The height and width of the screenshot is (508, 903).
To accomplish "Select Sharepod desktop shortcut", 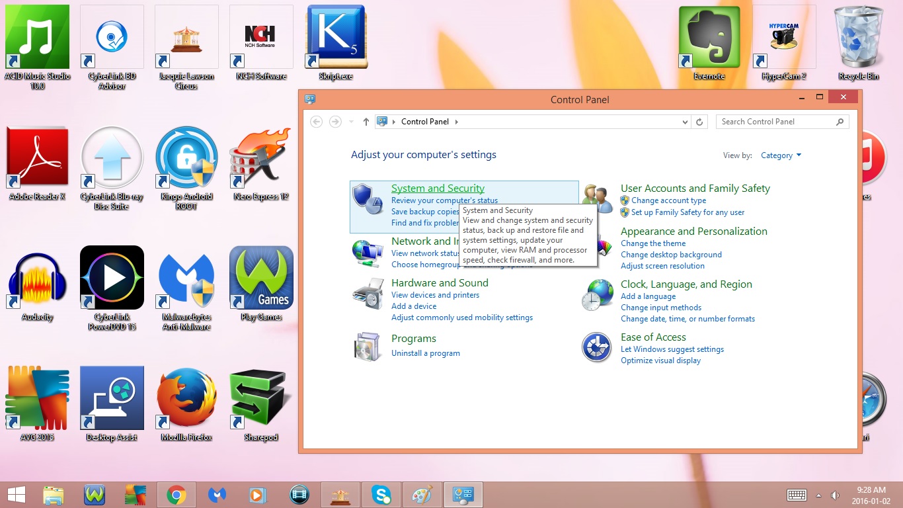I will click(261, 404).
